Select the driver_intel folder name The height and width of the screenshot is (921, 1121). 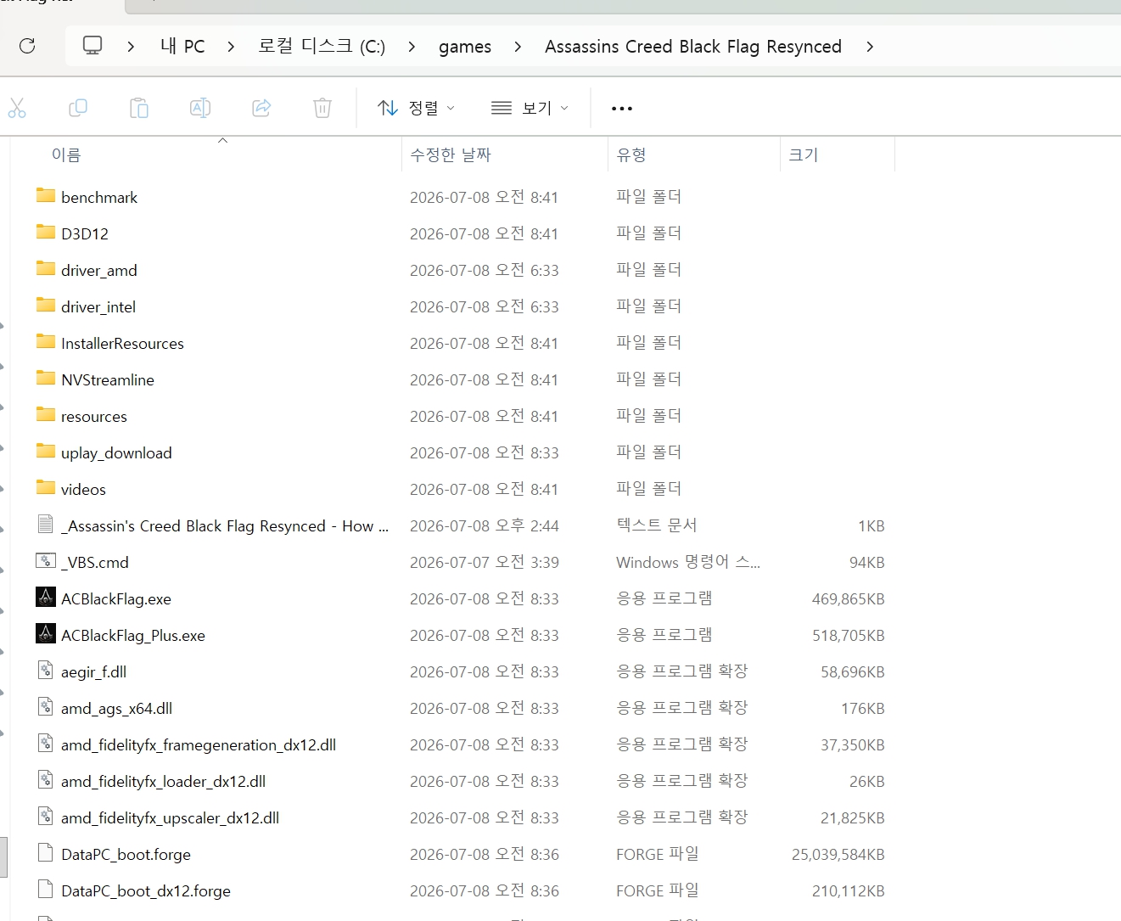coord(98,307)
